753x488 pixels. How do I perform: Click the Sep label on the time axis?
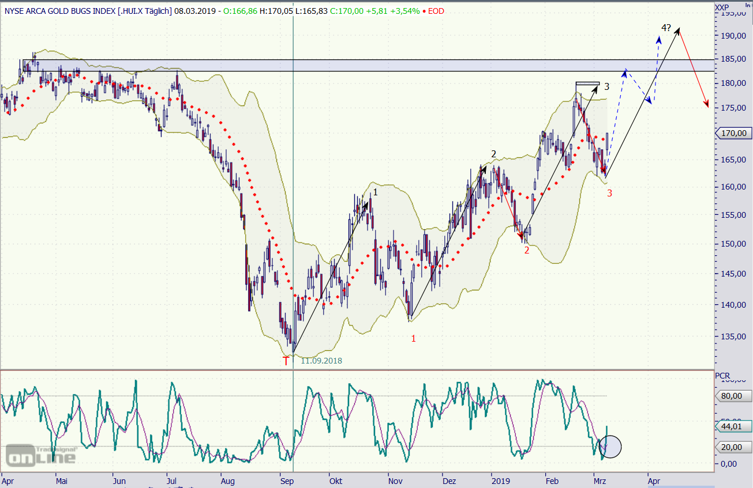(286, 480)
